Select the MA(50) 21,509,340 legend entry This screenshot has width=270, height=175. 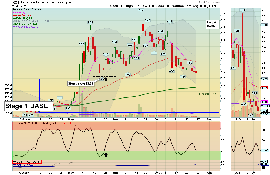click(x=26, y=27)
